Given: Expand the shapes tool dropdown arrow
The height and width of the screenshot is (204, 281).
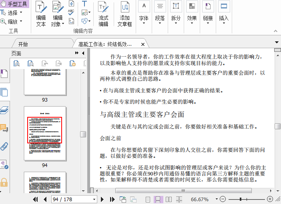Looking at the screenshot, I should click(x=89, y=21).
